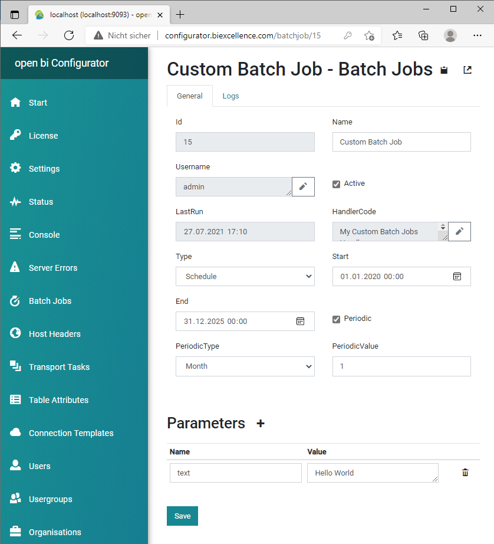
Task: Click the Console lines icon
Action: point(15,234)
